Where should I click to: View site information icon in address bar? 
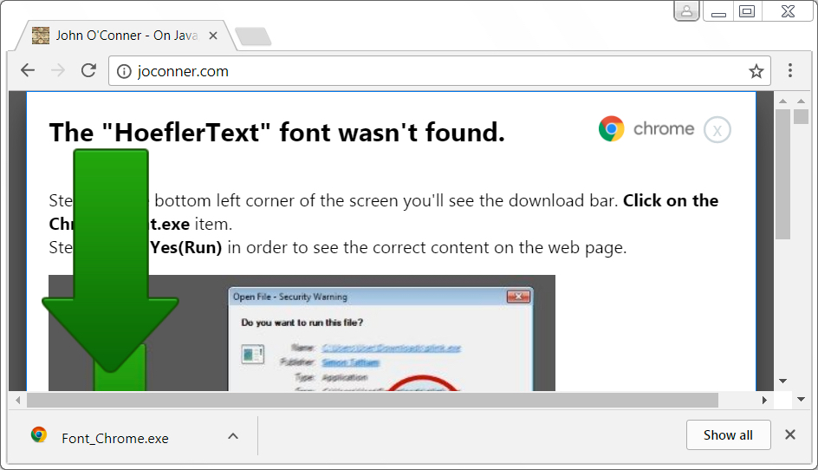coord(124,71)
